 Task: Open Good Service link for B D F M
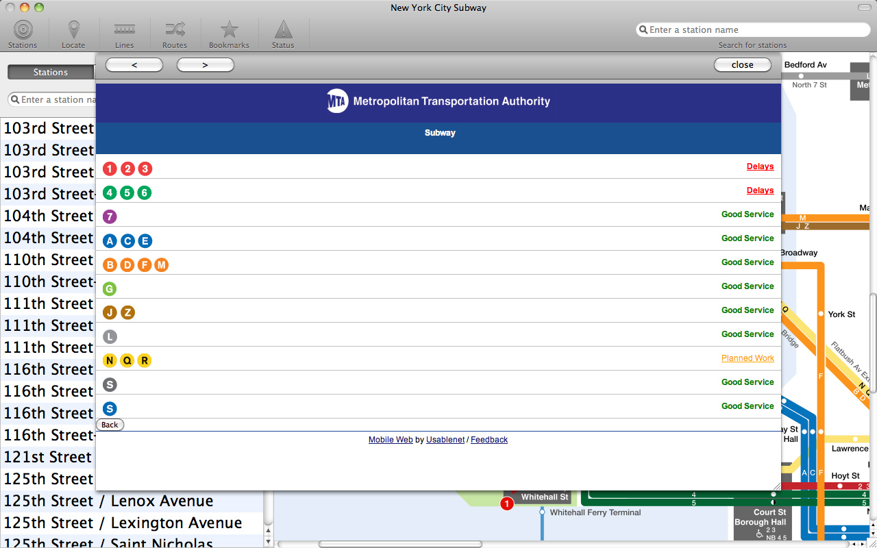(748, 262)
